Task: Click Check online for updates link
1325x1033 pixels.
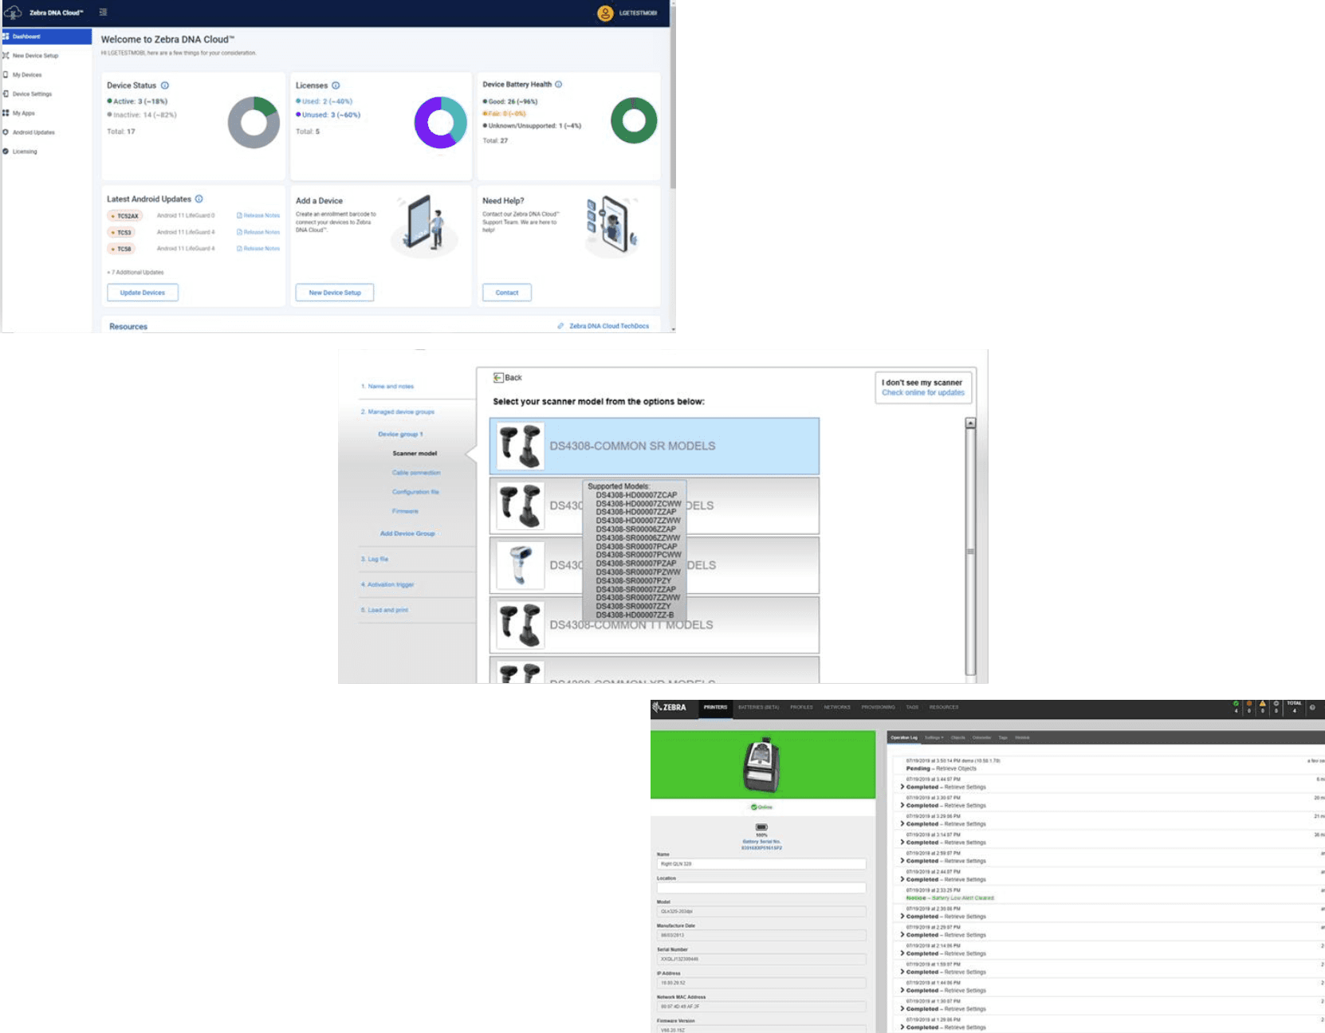Action: [x=923, y=393]
